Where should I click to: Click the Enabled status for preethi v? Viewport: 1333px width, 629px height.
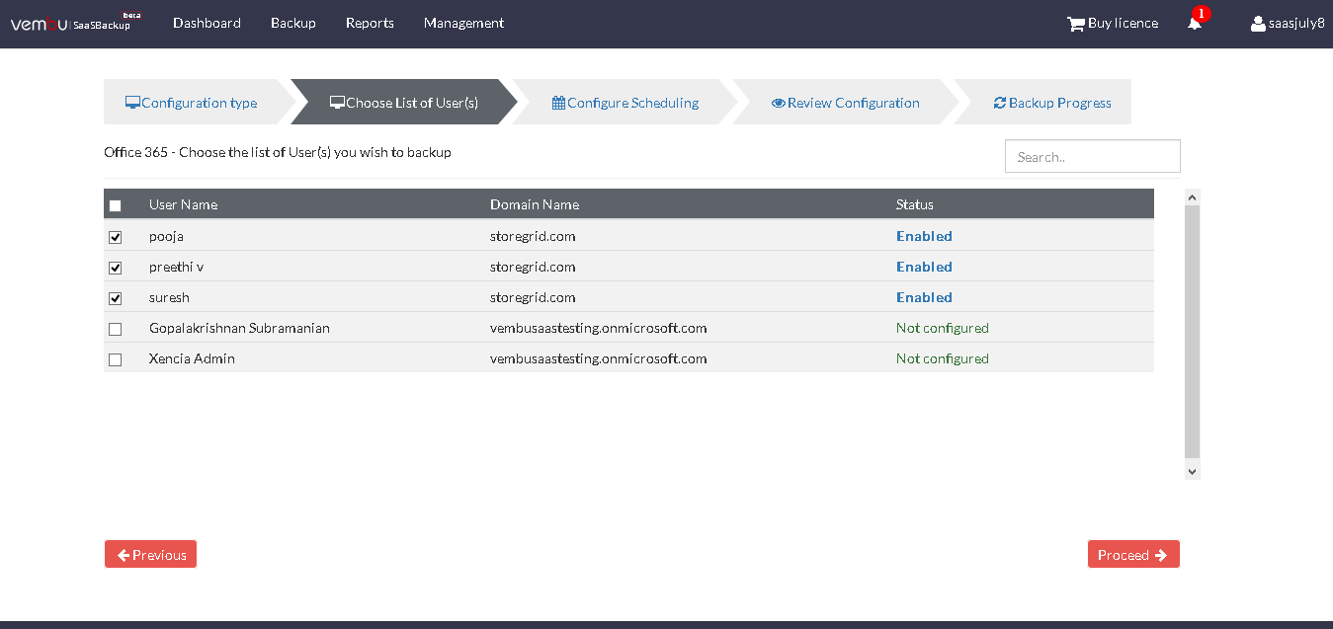pyautogui.click(x=924, y=267)
